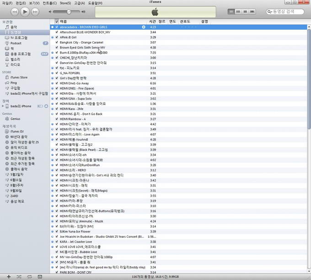Expand bada의 iPhone device tree
Screen dimensions: 311x280
click(3, 106)
